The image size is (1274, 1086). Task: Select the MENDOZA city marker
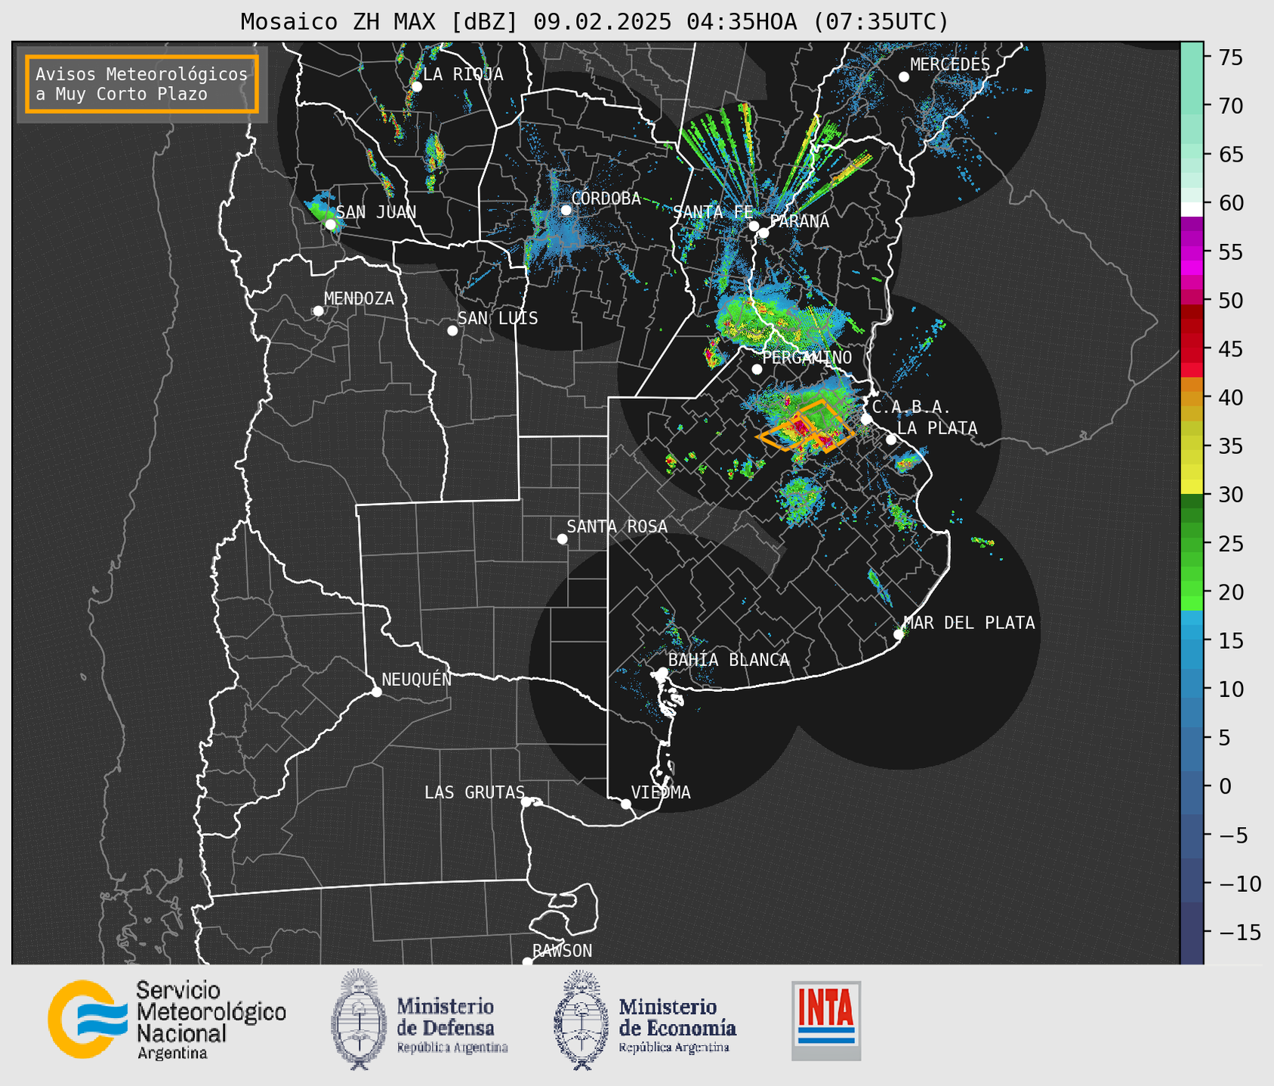[319, 311]
